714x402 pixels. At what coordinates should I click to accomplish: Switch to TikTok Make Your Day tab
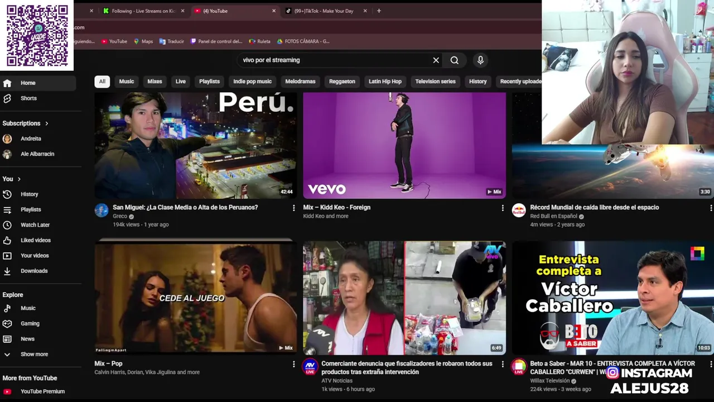click(322, 11)
